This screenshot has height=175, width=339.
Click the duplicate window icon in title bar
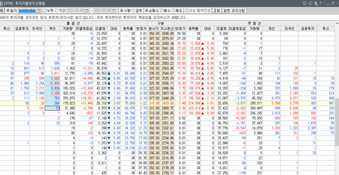click(310, 3)
